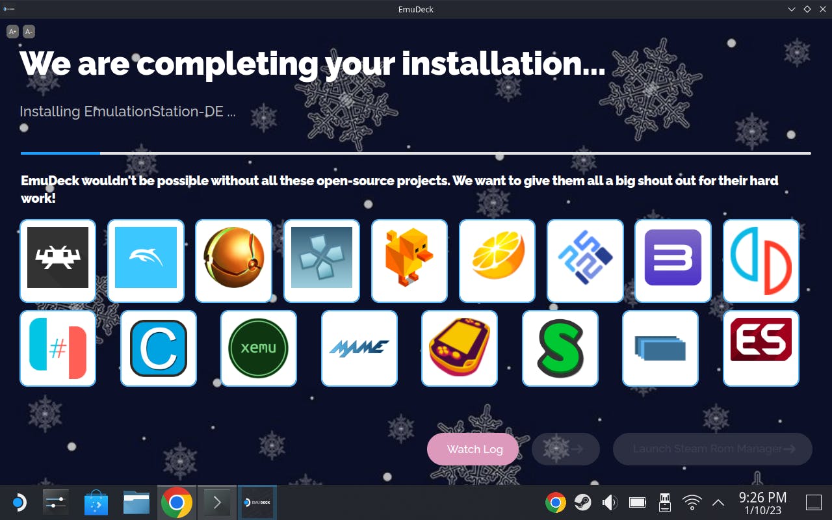The image size is (832, 520).
Task: Open system settings in taskbar
Action: pos(56,502)
